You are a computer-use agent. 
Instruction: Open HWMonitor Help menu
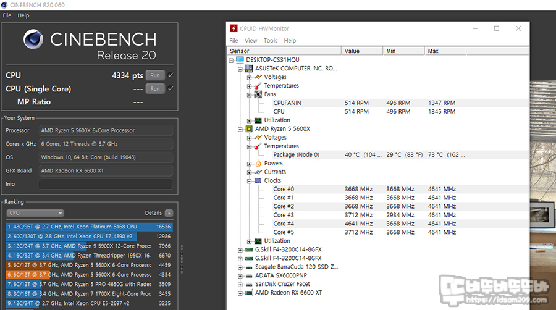[x=290, y=40]
